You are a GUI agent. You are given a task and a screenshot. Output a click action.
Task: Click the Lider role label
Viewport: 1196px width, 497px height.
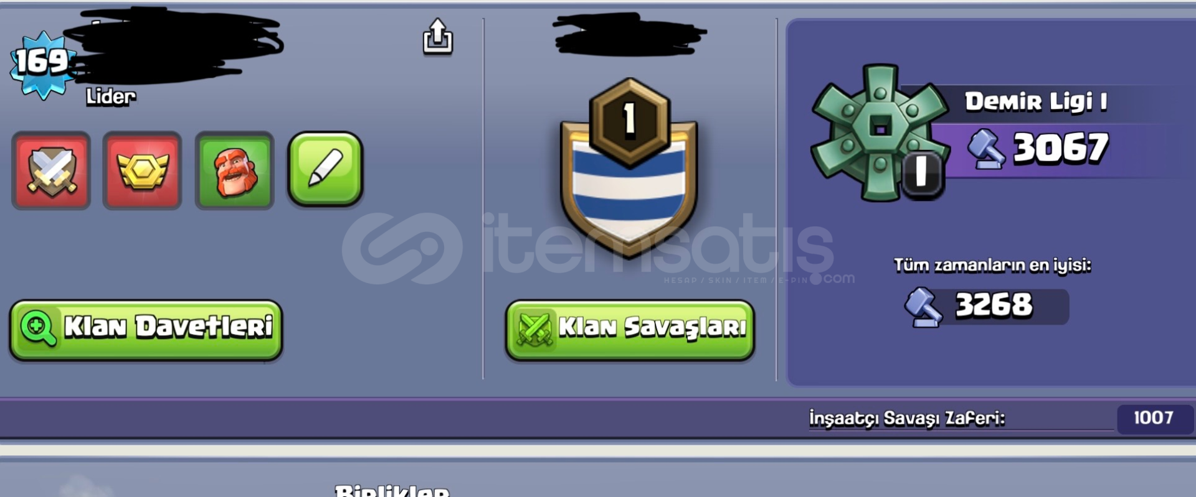pyautogui.click(x=111, y=96)
